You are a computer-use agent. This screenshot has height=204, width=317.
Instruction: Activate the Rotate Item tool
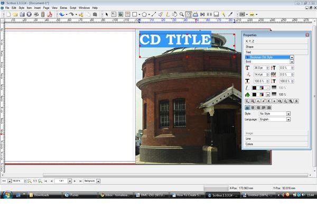tap(174, 14)
